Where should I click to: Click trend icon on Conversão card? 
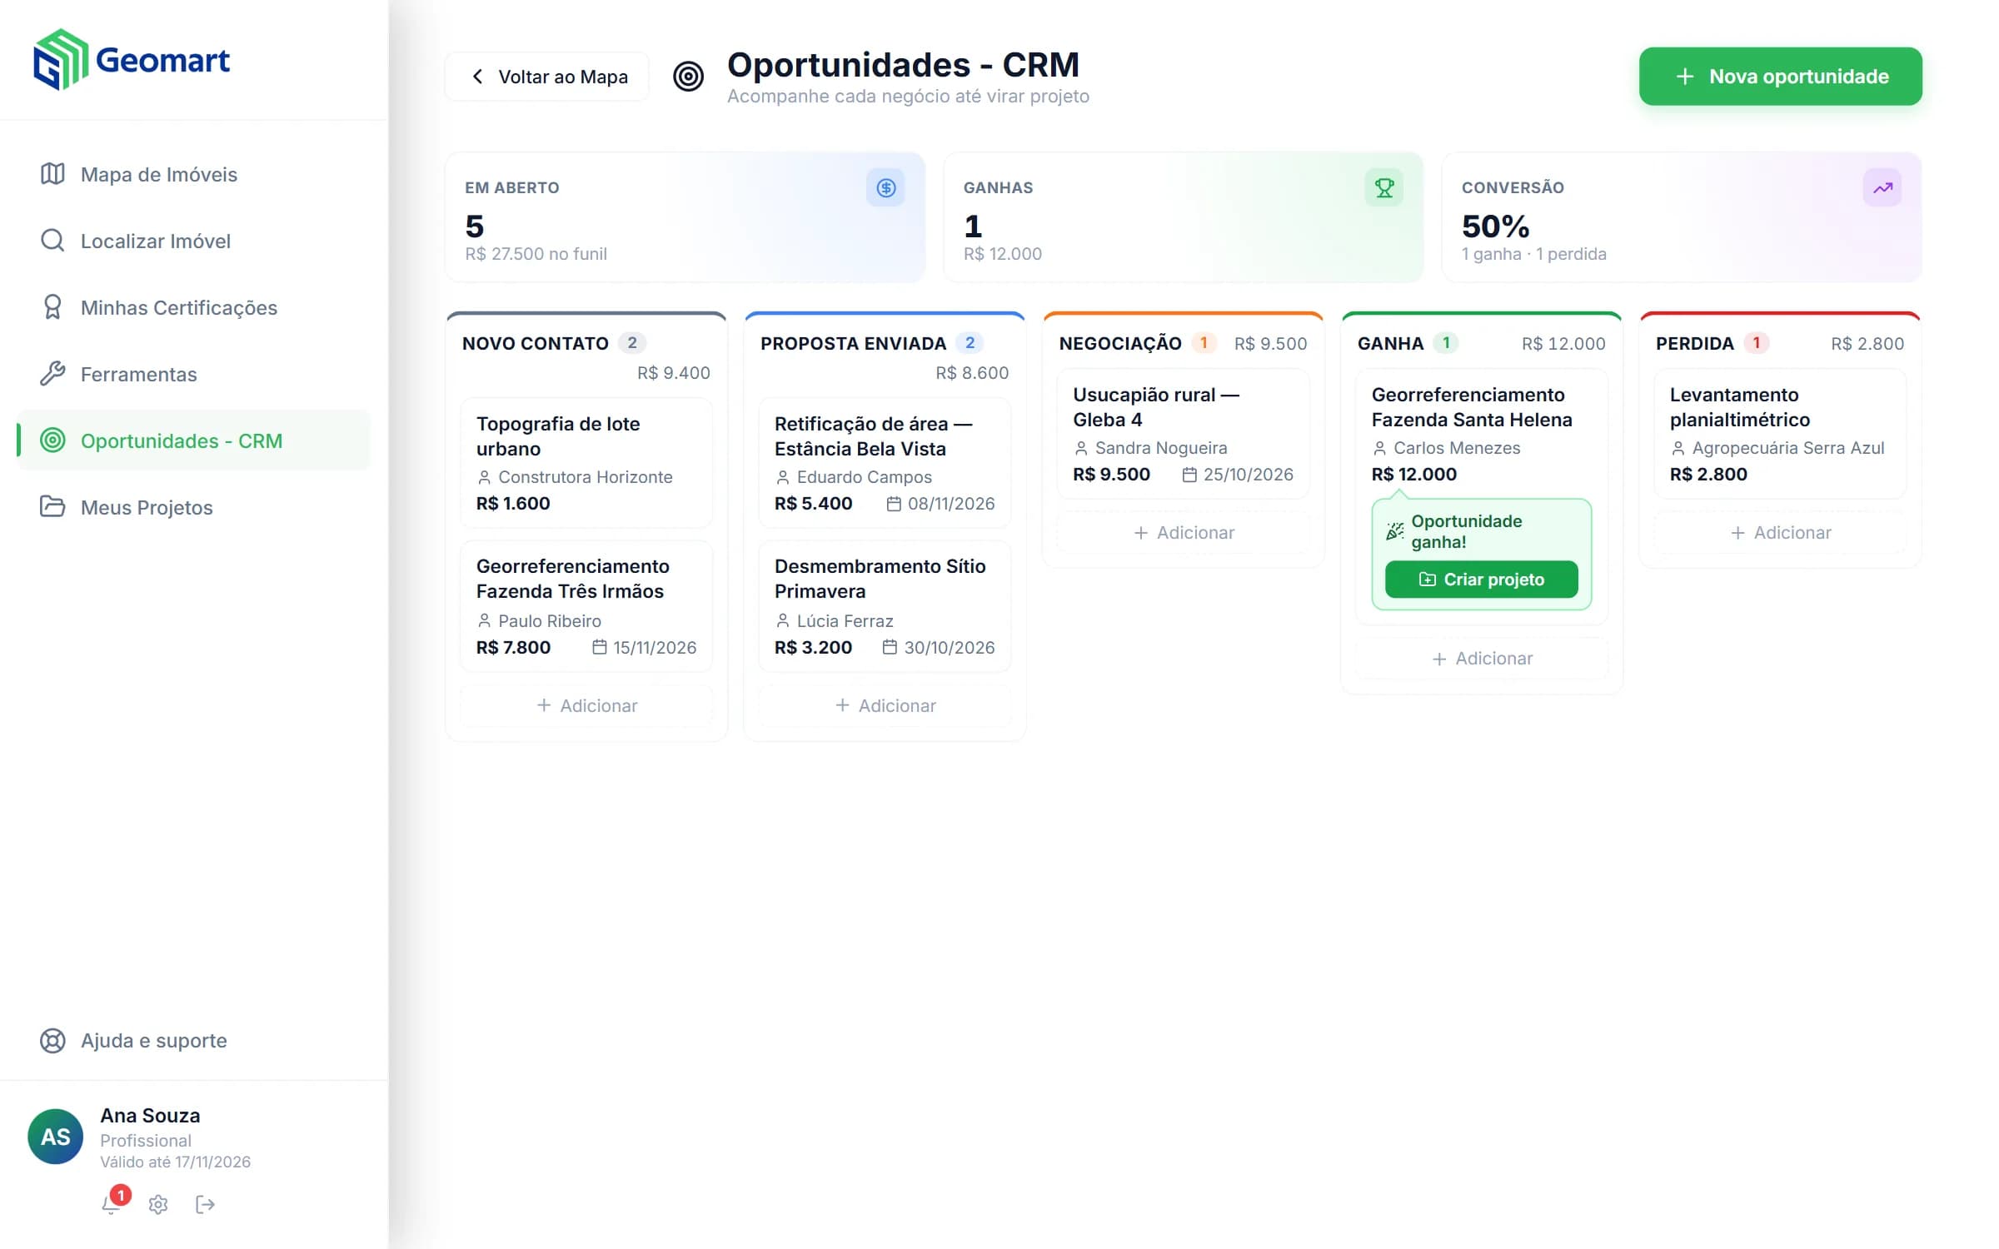(1882, 188)
